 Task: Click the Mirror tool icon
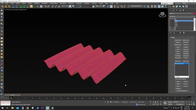(145, 6)
